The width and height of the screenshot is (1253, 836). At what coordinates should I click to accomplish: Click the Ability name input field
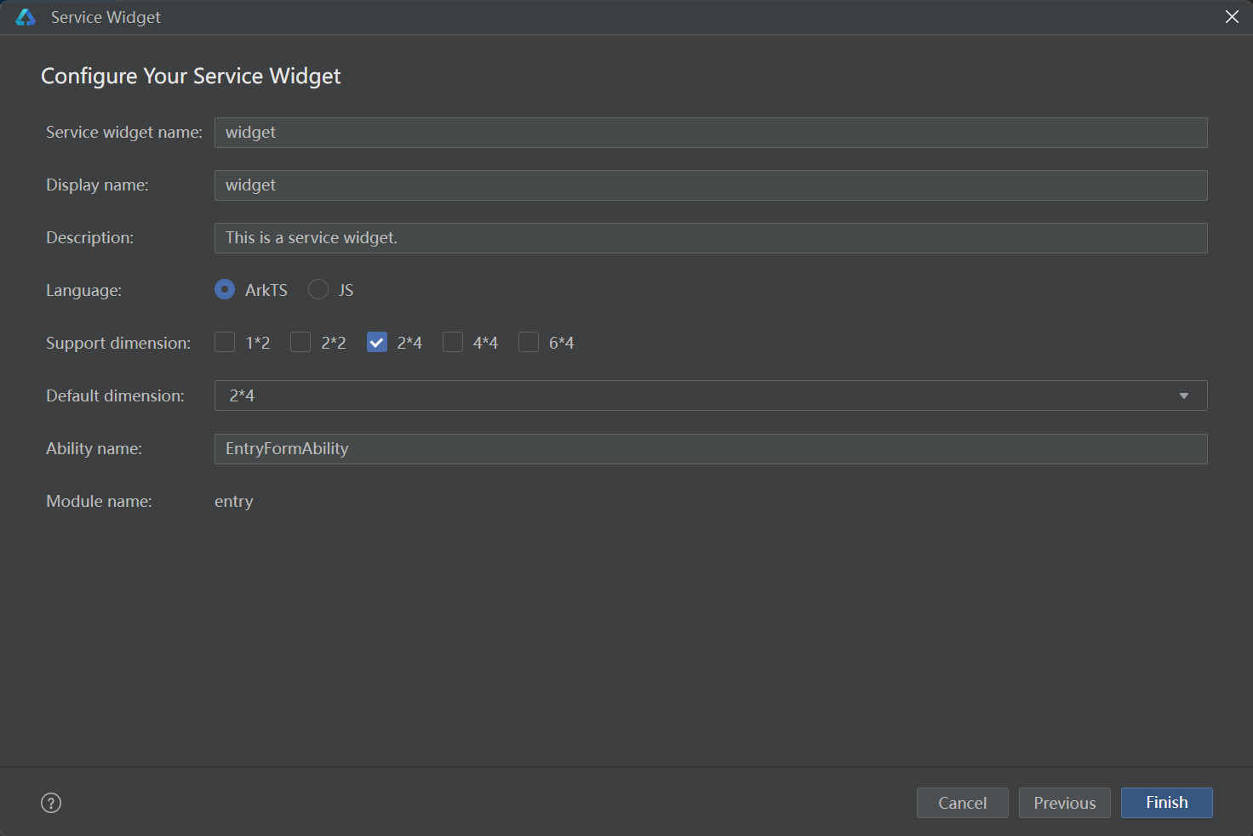point(710,449)
